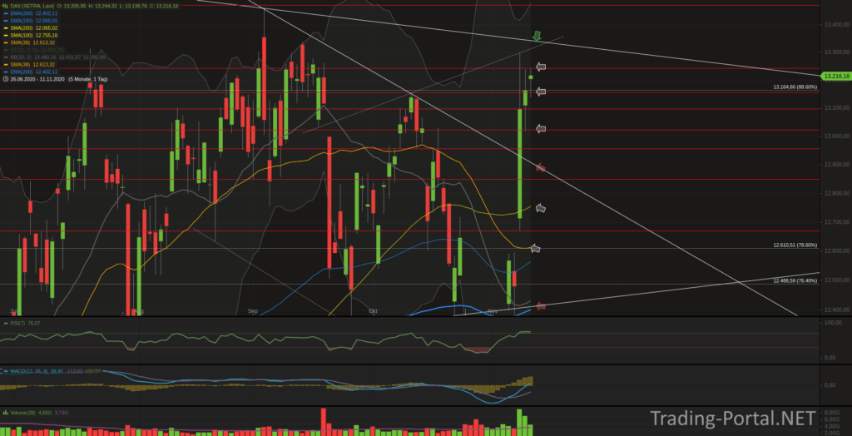Click the Fibonacci label 12.610,51 (78.60%)

click(x=795, y=245)
